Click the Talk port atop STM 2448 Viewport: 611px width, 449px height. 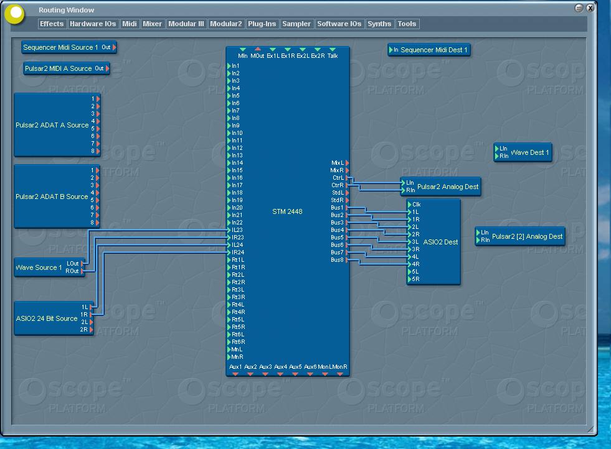pyautogui.click(x=333, y=49)
